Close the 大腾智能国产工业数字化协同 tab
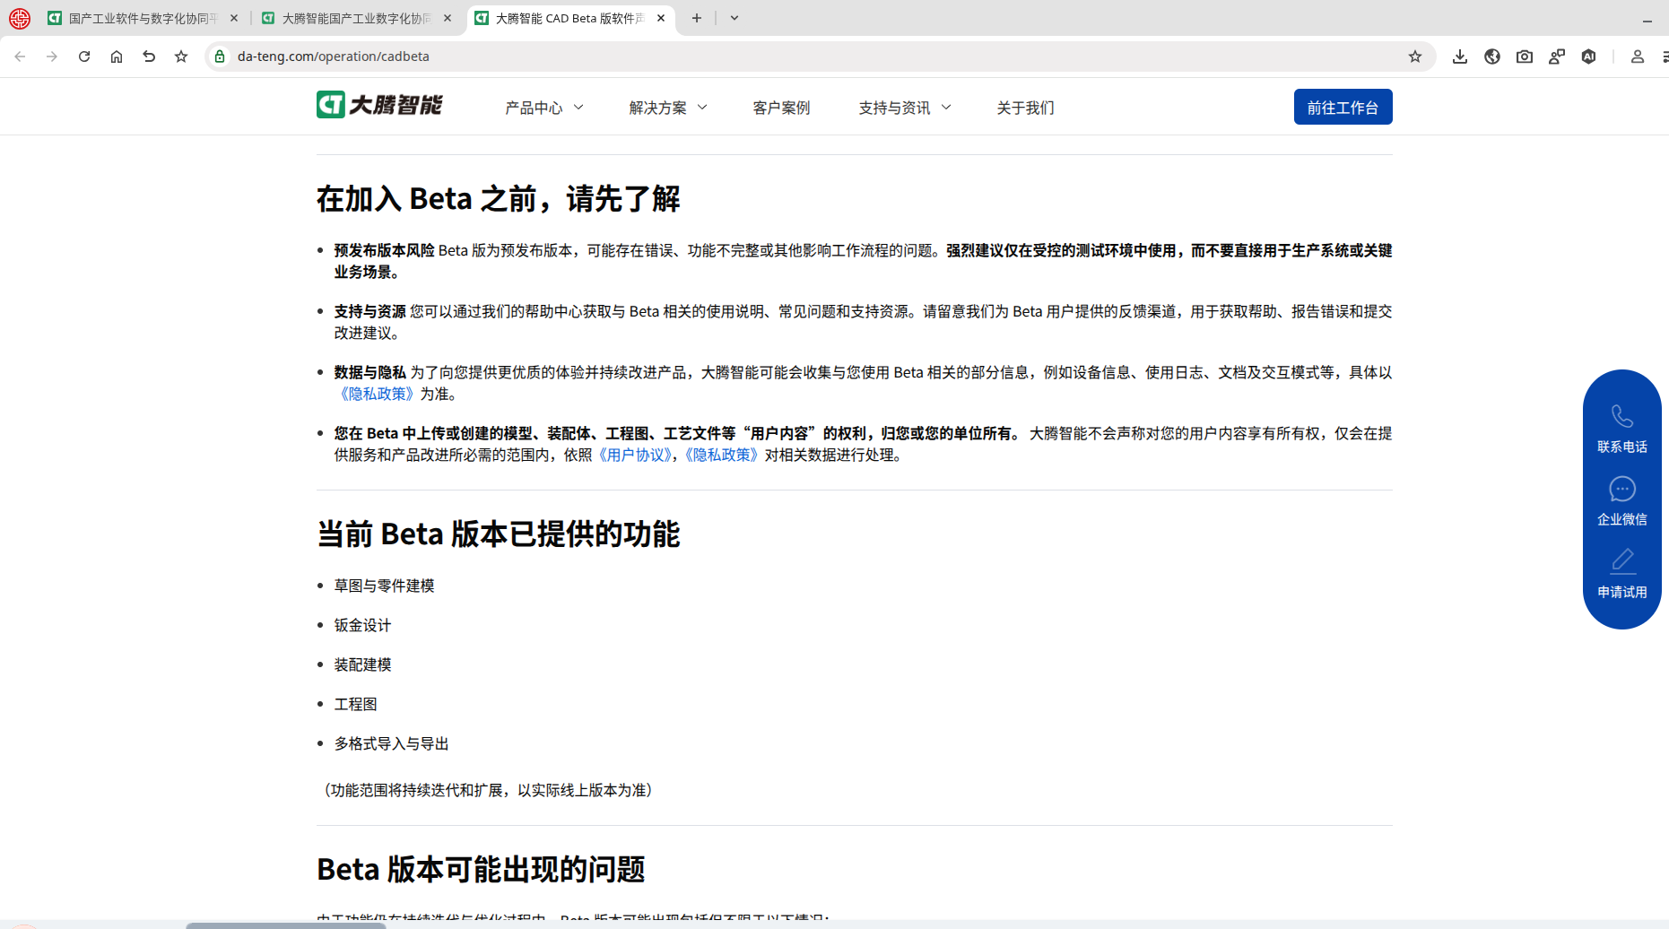This screenshot has height=929, width=1669. (x=448, y=18)
